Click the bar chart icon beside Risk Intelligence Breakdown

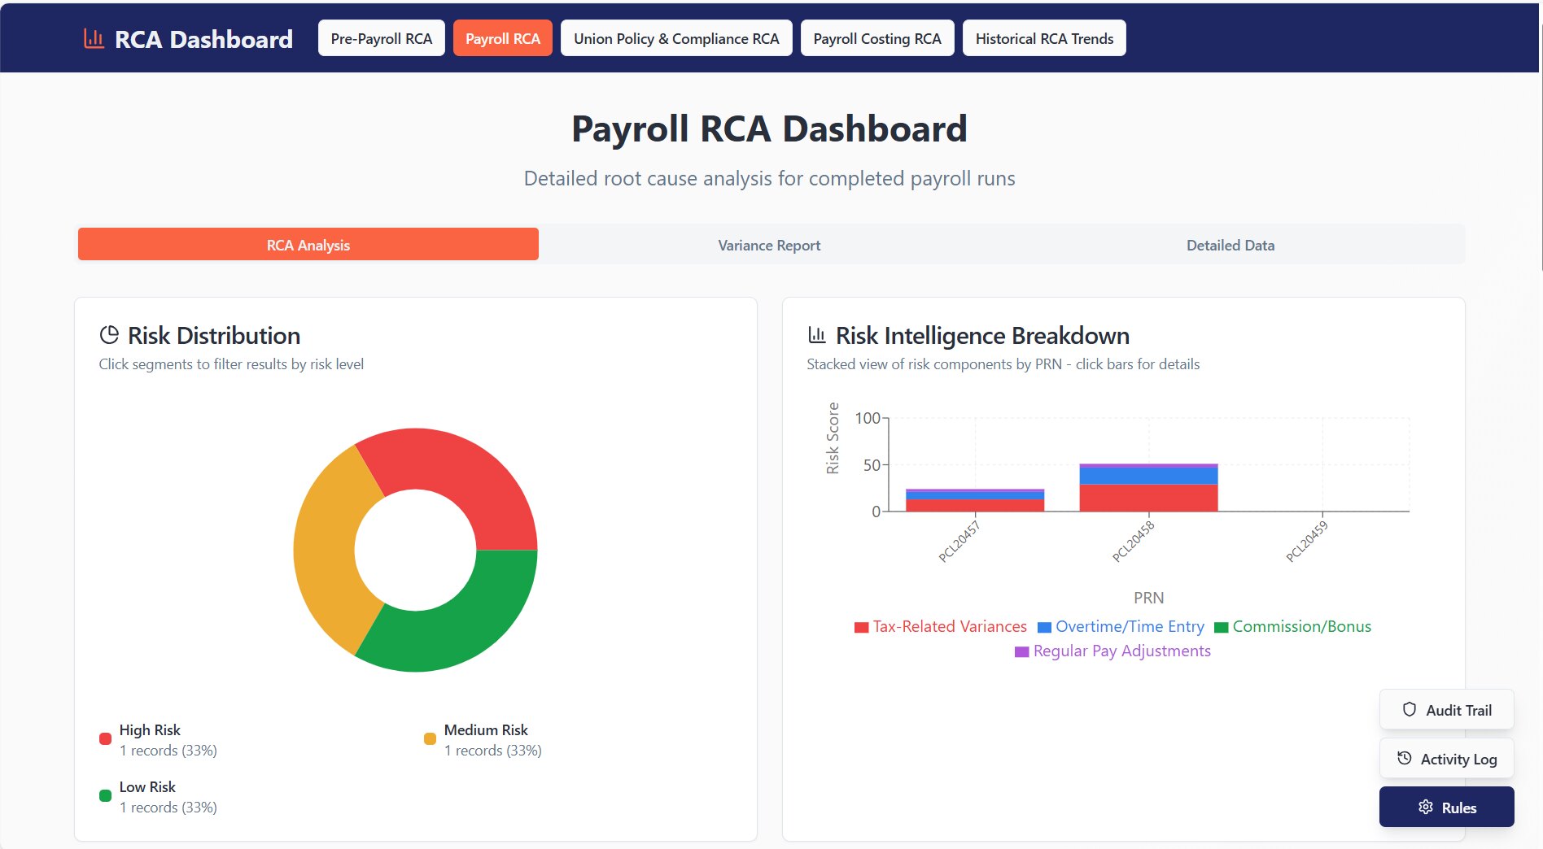(x=816, y=334)
